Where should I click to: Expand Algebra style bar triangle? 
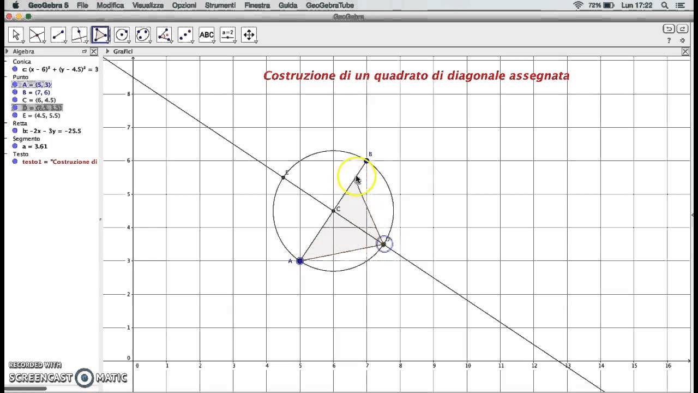[7, 51]
